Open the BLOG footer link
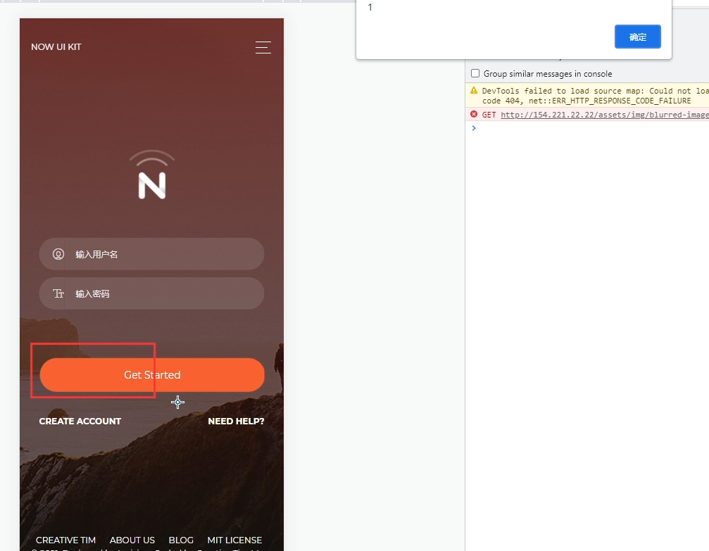 (181, 540)
